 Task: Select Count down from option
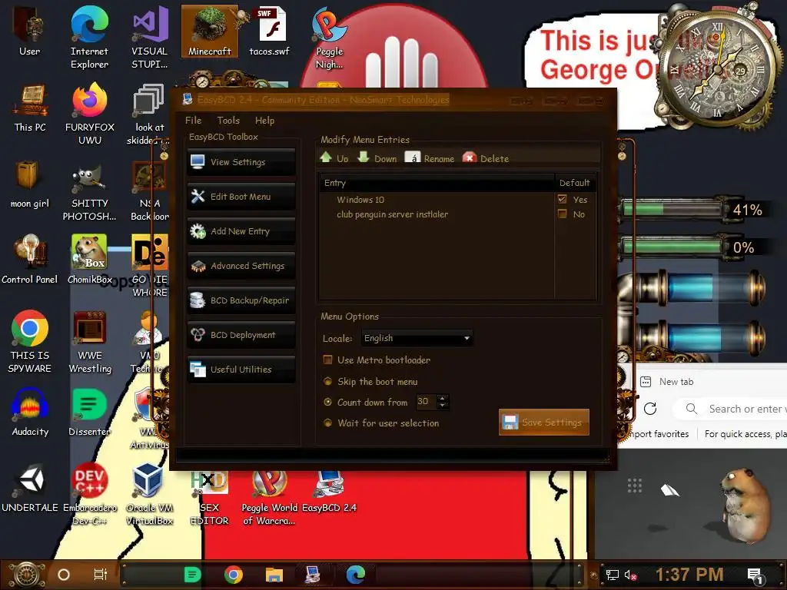327,402
